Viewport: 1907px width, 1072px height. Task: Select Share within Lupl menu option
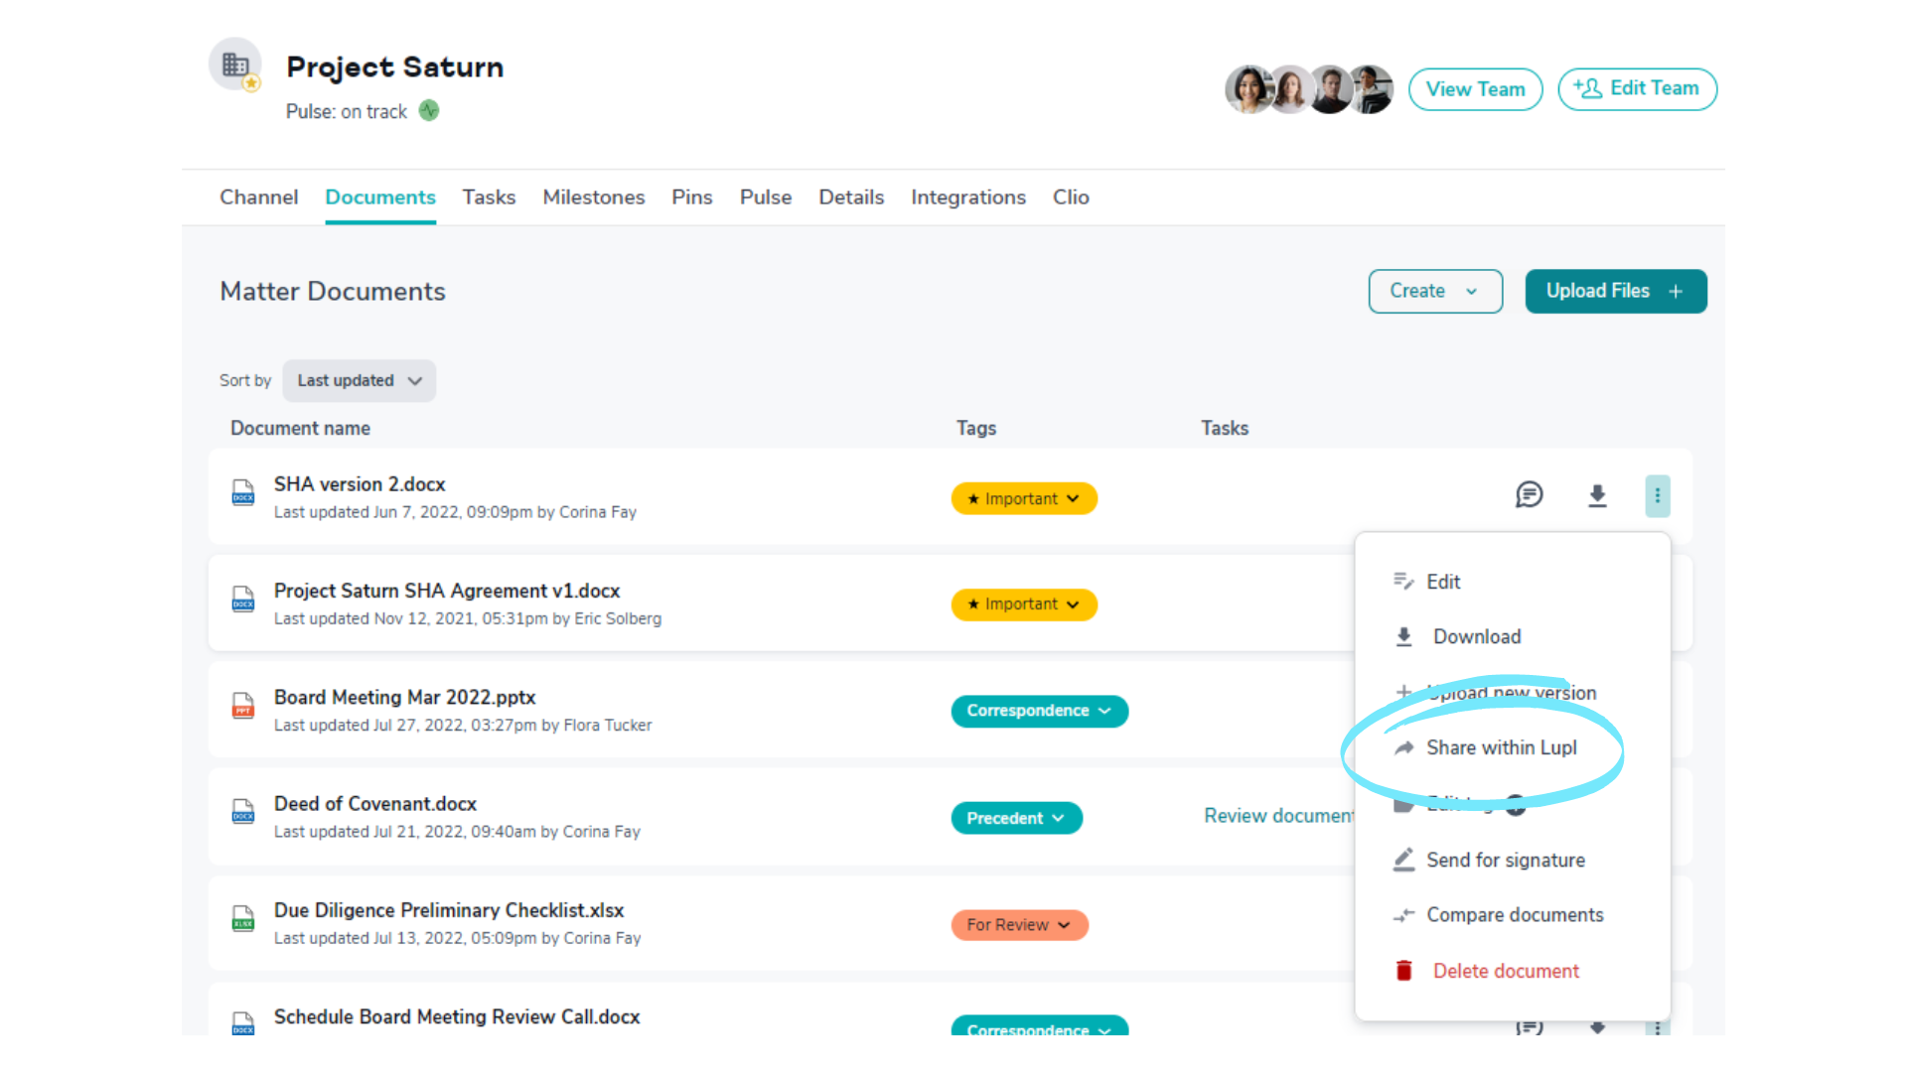pos(1501,747)
